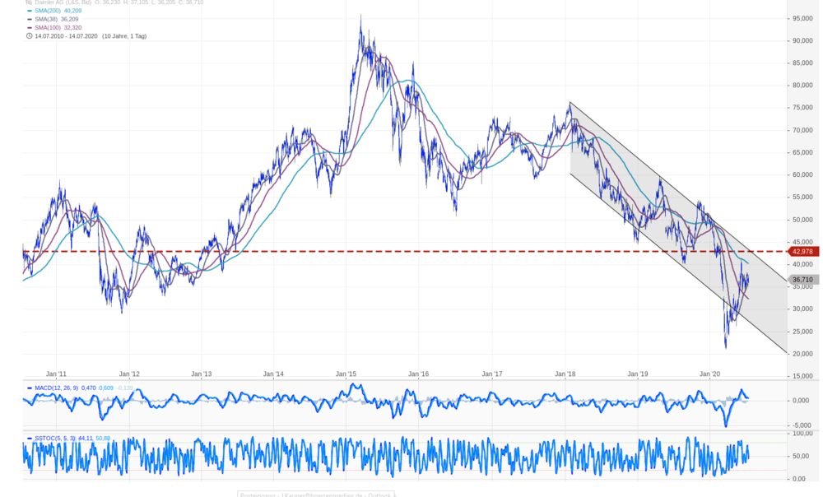
Task: Click the grey 36,710 current price tag
Action: [803, 281]
